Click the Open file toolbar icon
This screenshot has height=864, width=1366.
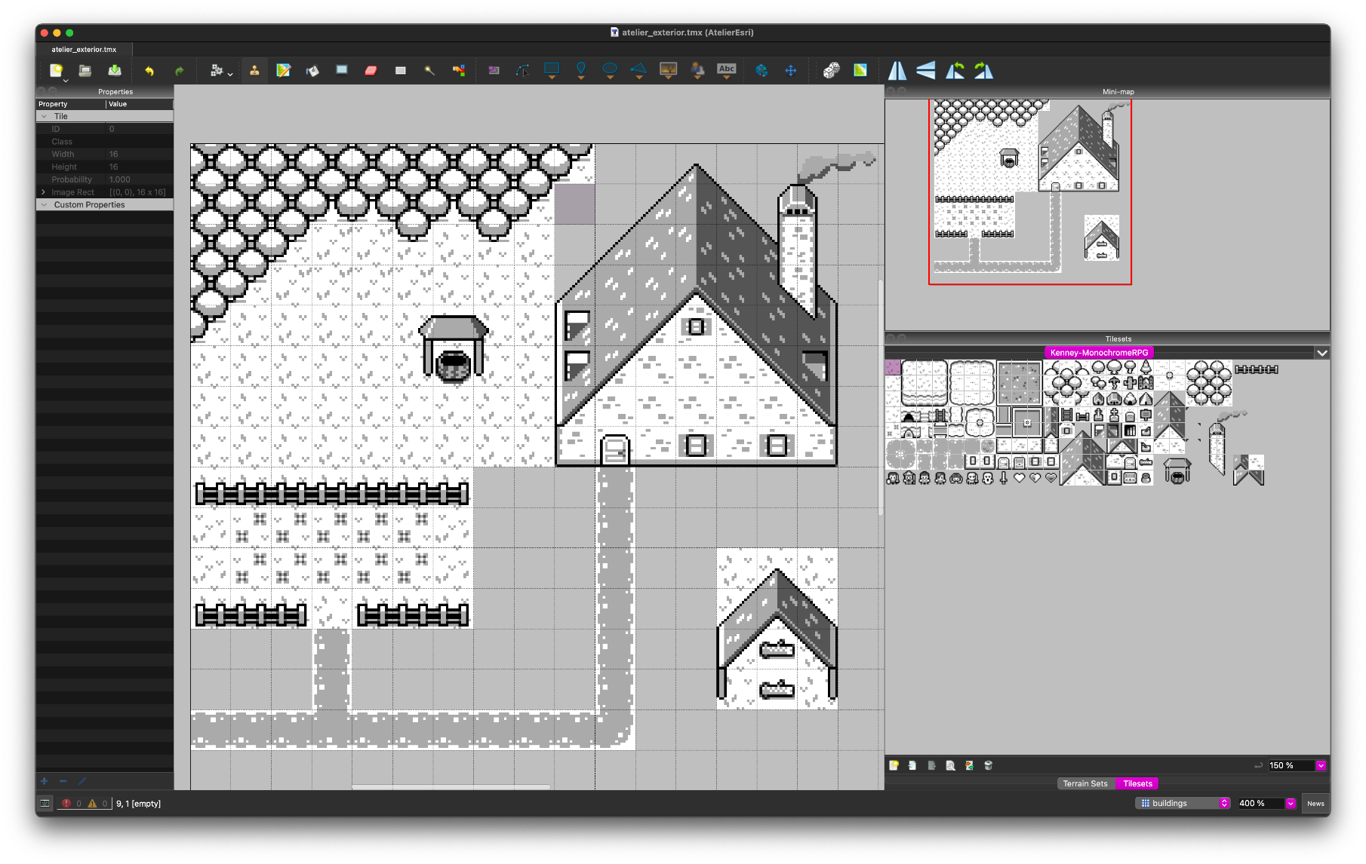[x=85, y=70]
